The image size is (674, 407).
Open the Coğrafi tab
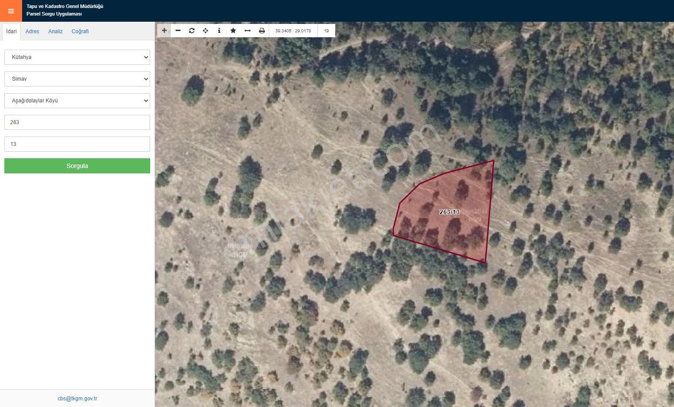tap(80, 31)
